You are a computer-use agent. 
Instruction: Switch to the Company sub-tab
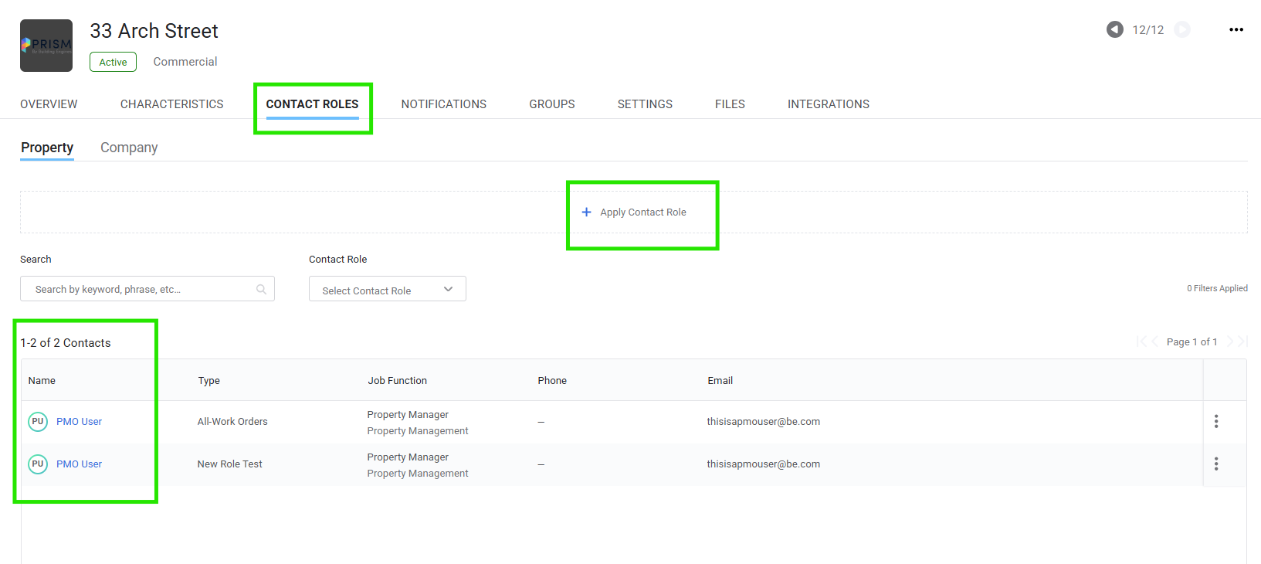pyautogui.click(x=129, y=148)
